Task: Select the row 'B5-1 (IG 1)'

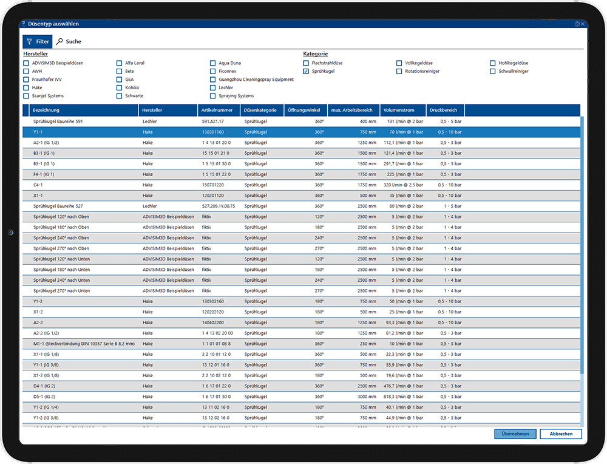Action: [302, 164]
